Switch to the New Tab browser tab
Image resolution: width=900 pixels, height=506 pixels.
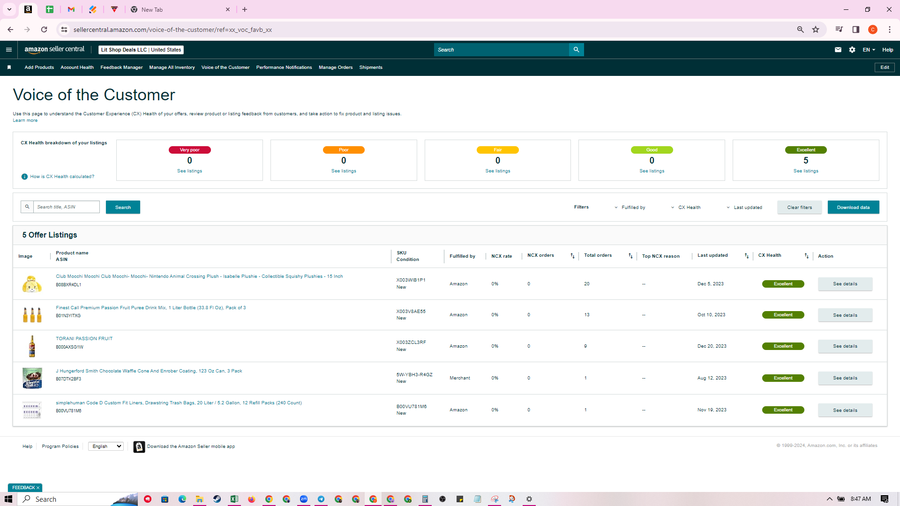pyautogui.click(x=180, y=9)
